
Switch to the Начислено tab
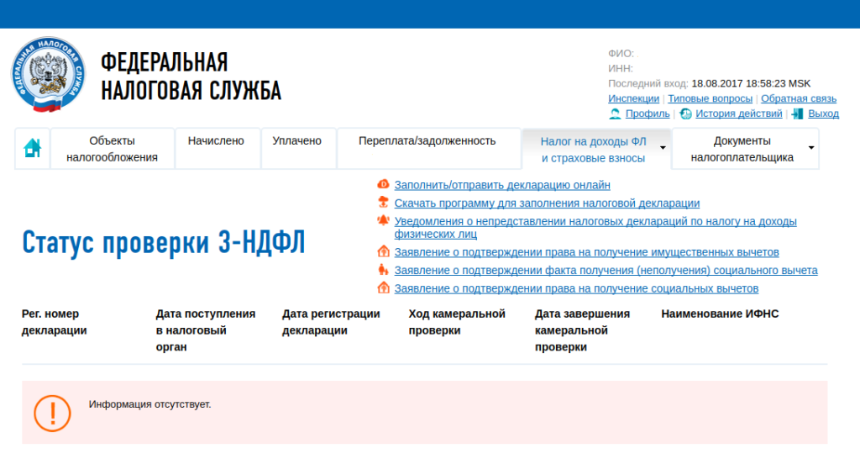[x=216, y=141]
